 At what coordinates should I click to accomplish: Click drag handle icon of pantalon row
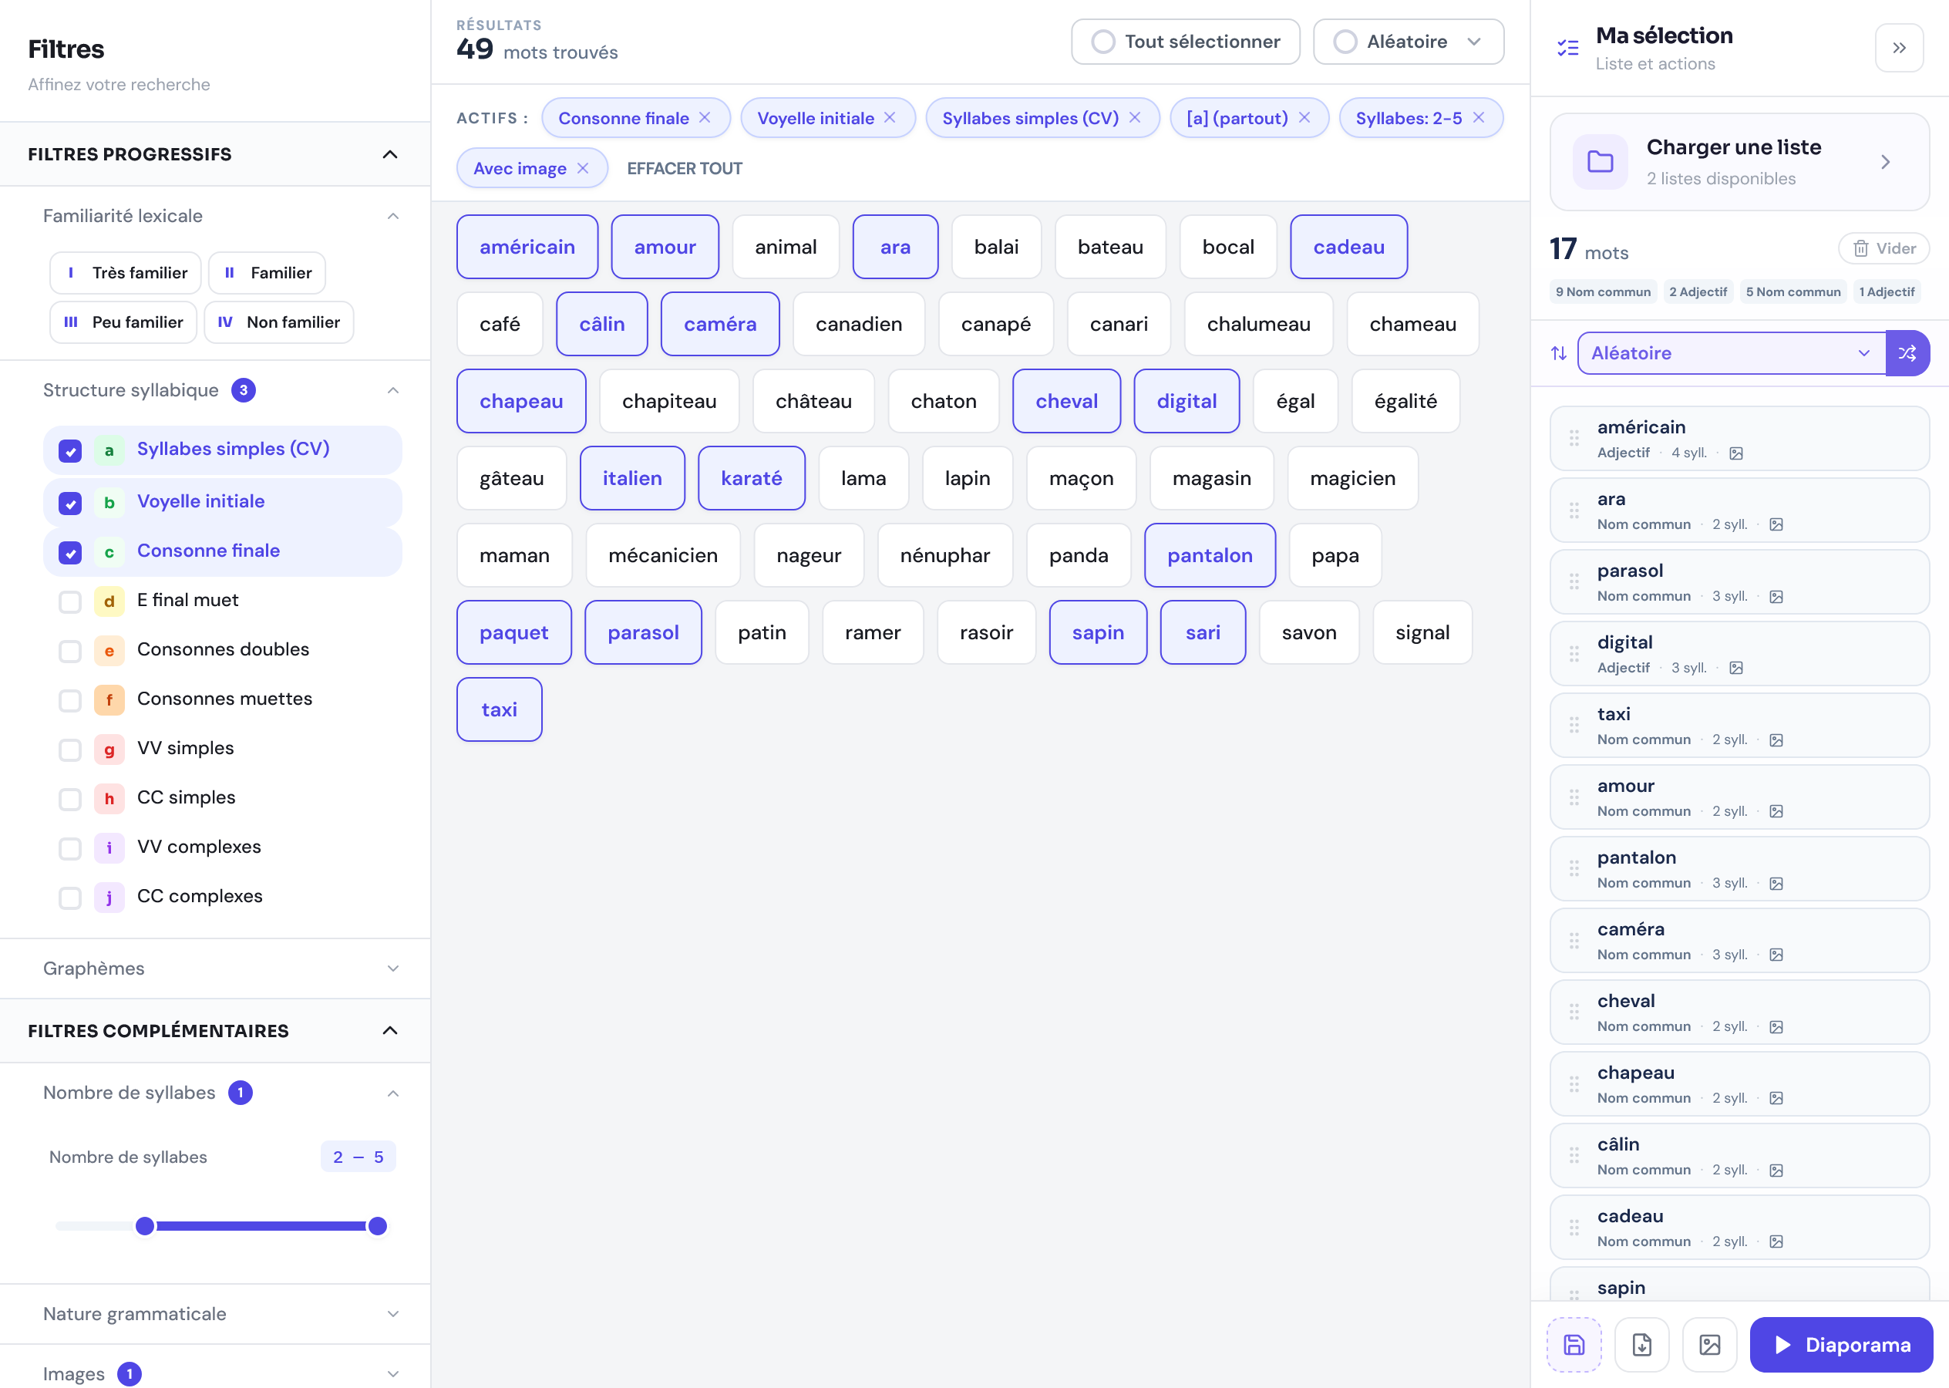coord(1574,869)
